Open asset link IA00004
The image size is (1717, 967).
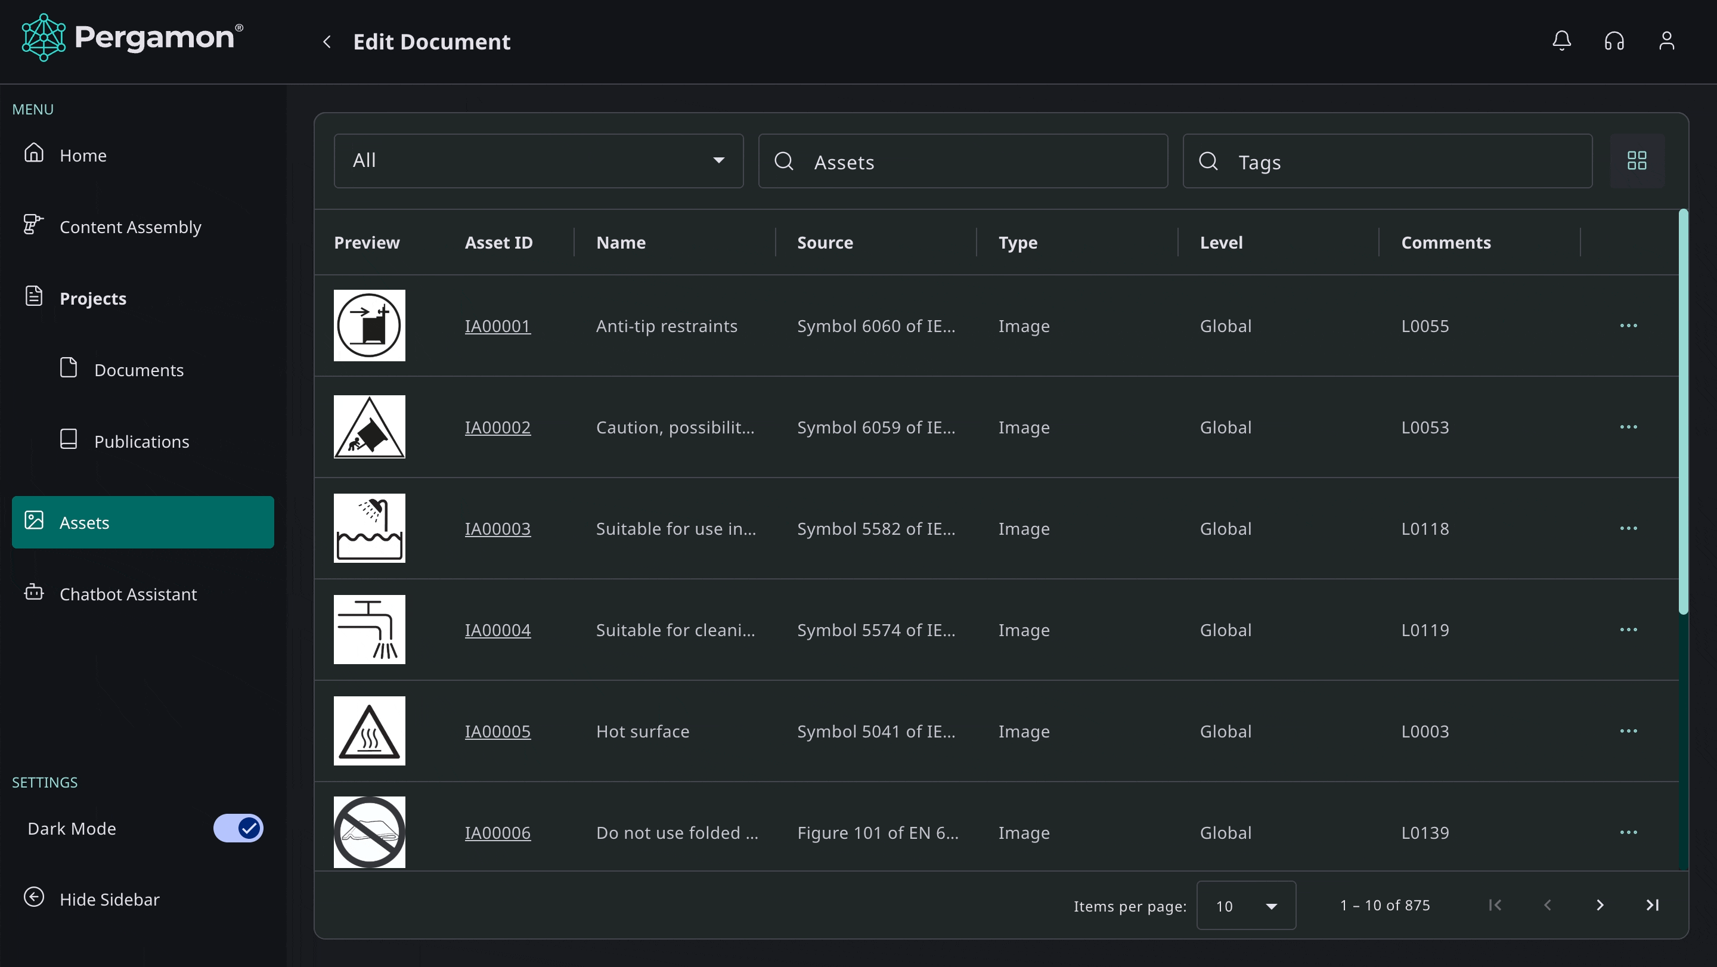[x=497, y=630]
